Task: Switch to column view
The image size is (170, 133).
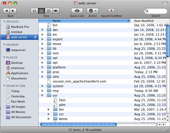Action: (49, 11)
